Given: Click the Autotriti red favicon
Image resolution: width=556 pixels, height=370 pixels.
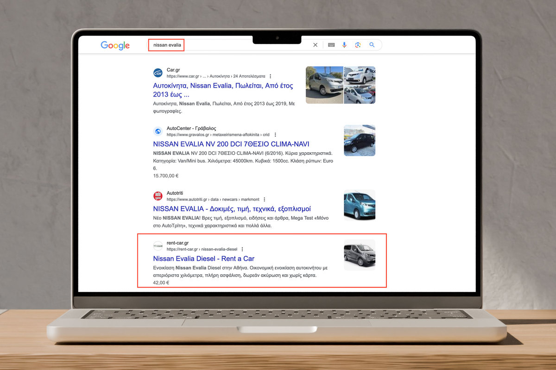Looking at the screenshot, I should click(x=158, y=196).
